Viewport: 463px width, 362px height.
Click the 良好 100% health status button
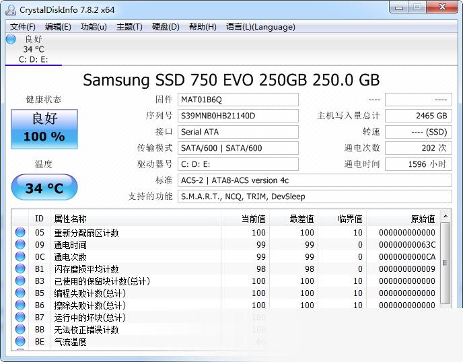tap(44, 129)
